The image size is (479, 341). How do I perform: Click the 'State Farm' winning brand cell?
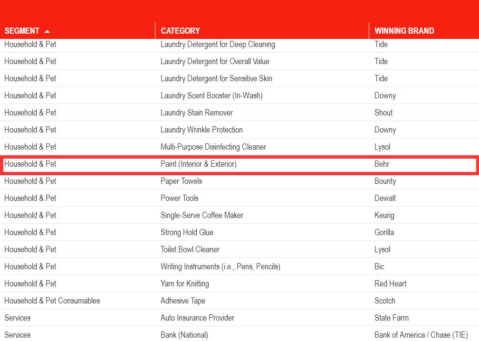pos(392,318)
